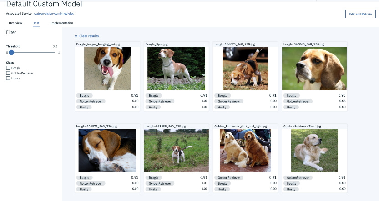Tick the GoldenRetriever class checkbox
This screenshot has width=379, height=201.
[8, 73]
